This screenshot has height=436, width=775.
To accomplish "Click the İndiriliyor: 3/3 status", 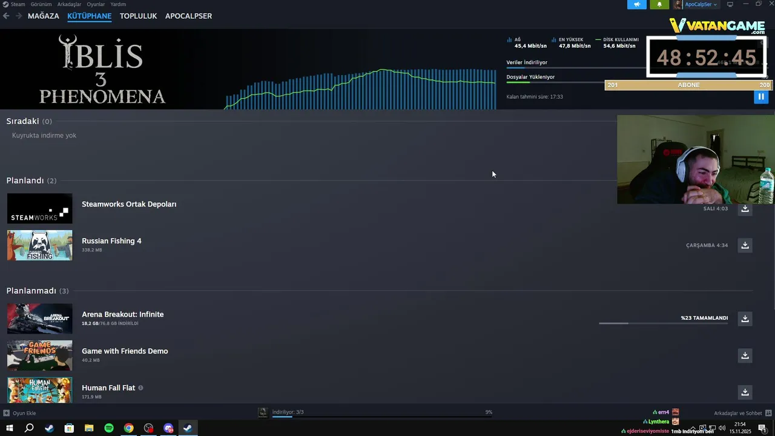I will [x=288, y=412].
